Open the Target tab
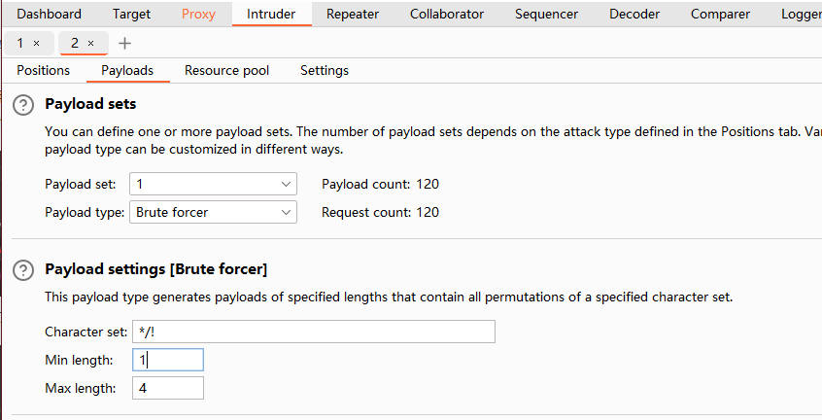The image size is (822, 420). coord(131,14)
